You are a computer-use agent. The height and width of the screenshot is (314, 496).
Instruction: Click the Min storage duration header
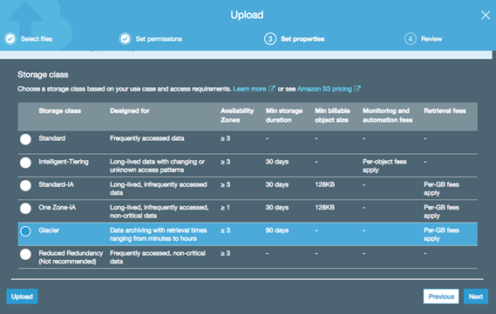click(284, 115)
